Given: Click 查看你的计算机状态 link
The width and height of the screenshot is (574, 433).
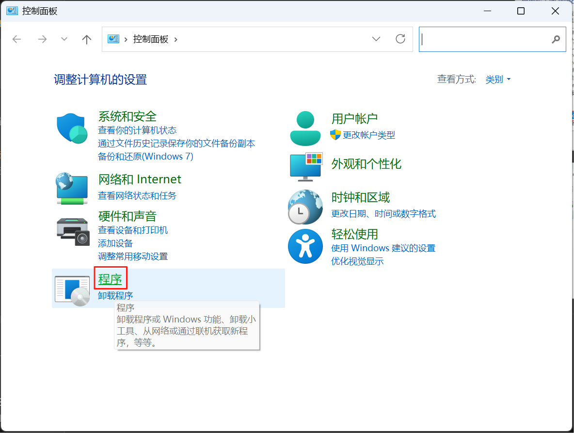Looking at the screenshot, I should [137, 130].
